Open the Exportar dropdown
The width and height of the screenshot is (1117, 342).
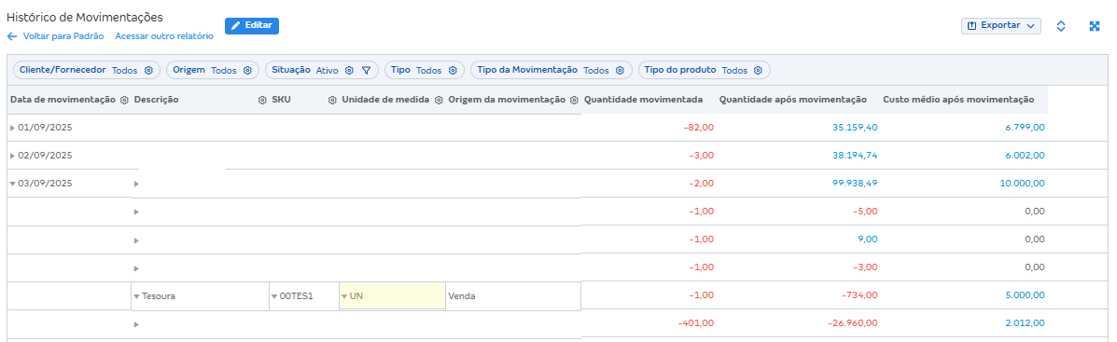tap(1001, 25)
